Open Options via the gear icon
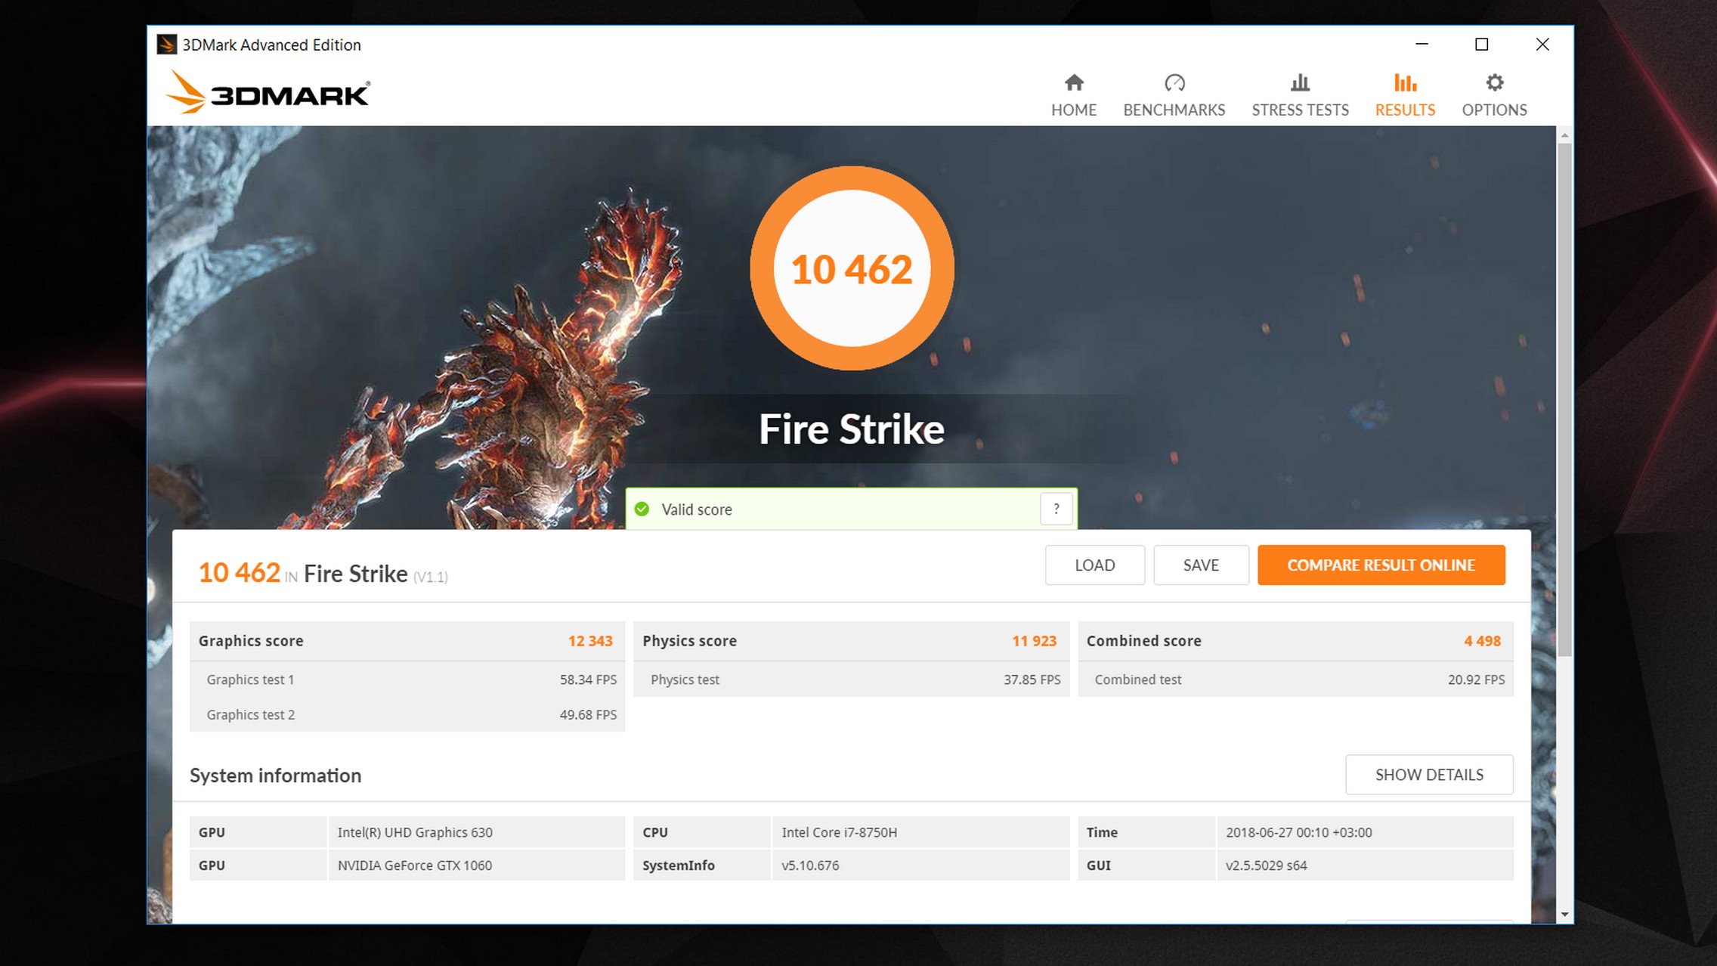The image size is (1717, 966). [1494, 82]
